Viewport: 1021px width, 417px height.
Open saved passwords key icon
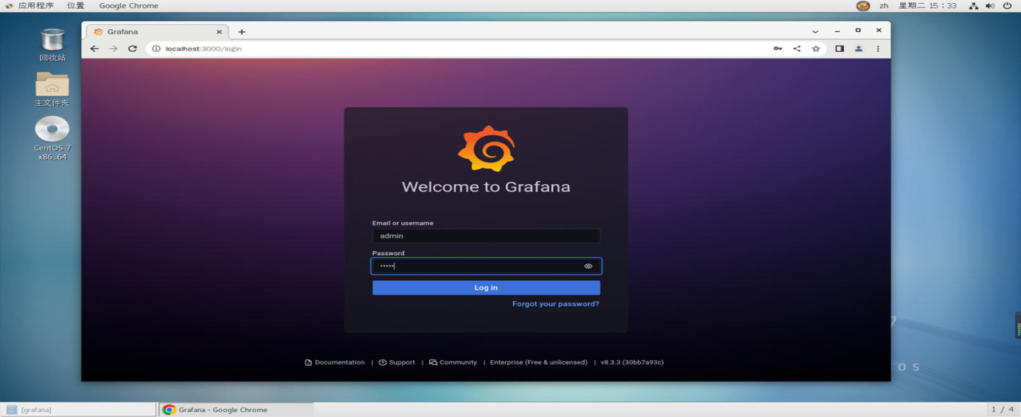tap(777, 49)
